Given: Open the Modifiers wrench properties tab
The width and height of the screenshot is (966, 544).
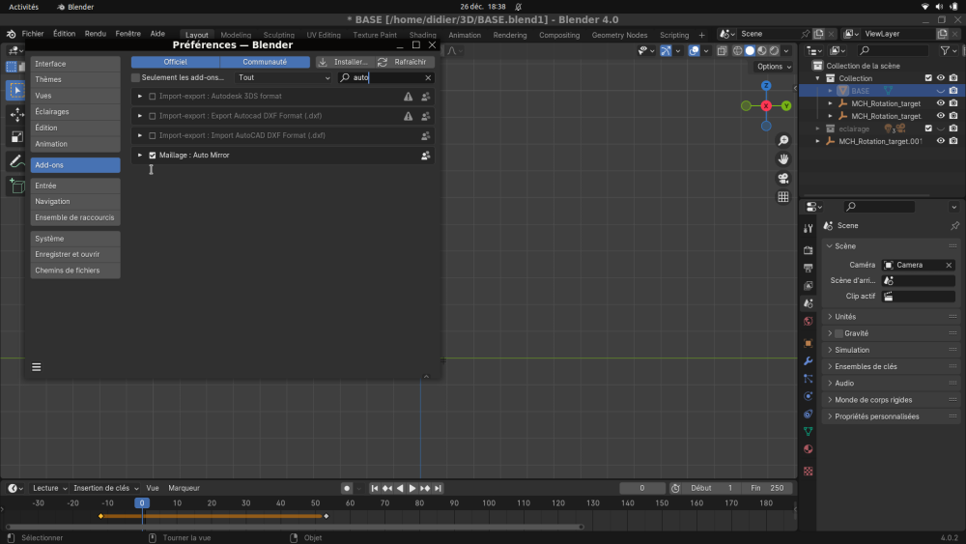Looking at the screenshot, I should (x=809, y=361).
